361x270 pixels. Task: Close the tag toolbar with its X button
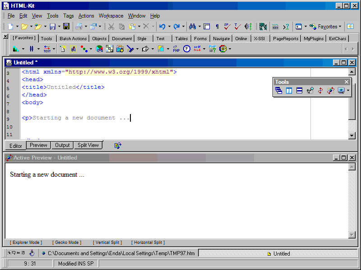click(5, 37)
